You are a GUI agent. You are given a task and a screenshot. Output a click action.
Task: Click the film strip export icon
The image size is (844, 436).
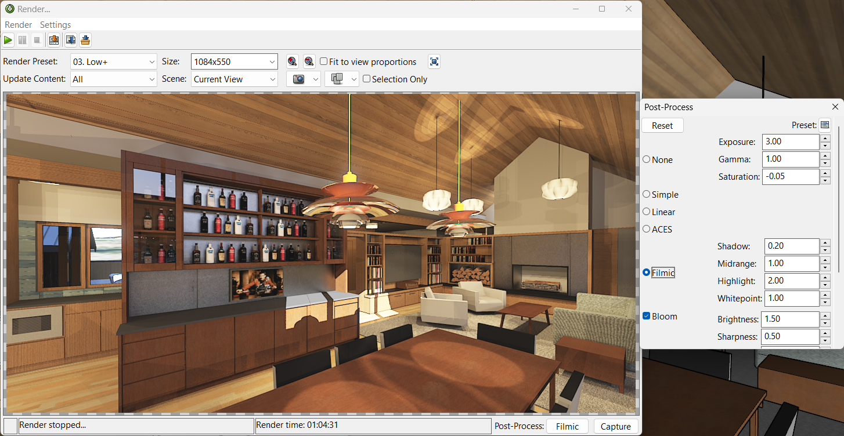71,40
